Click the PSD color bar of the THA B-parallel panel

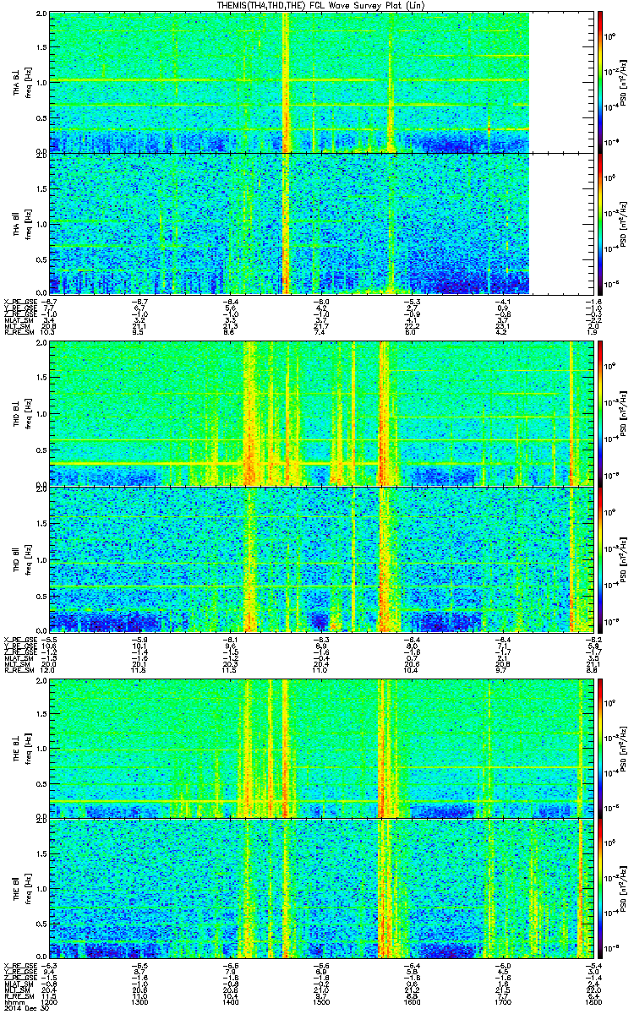[x=600, y=224]
